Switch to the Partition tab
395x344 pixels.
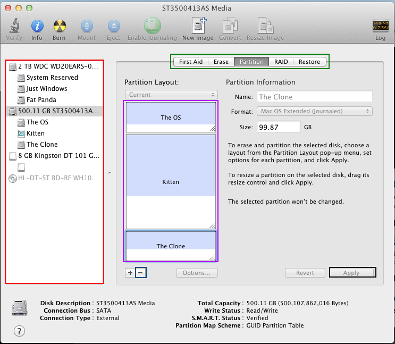click(x=251, y=62)
